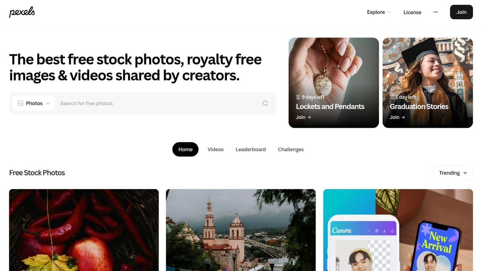Open the red chili peppers photo

(x=84, y=230)
